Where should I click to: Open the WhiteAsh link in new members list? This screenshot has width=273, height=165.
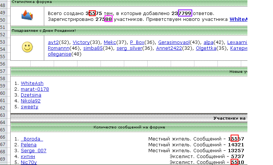coord(32,83)
